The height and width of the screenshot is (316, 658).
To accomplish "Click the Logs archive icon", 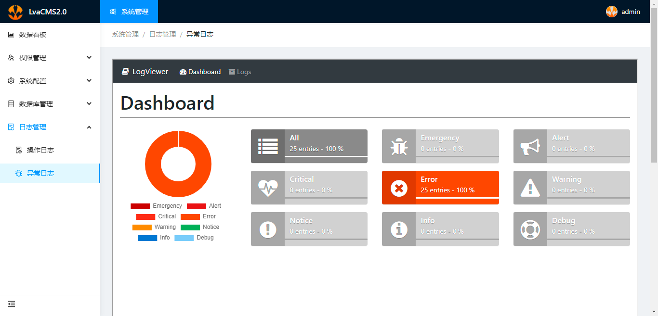I will point(232,72).
